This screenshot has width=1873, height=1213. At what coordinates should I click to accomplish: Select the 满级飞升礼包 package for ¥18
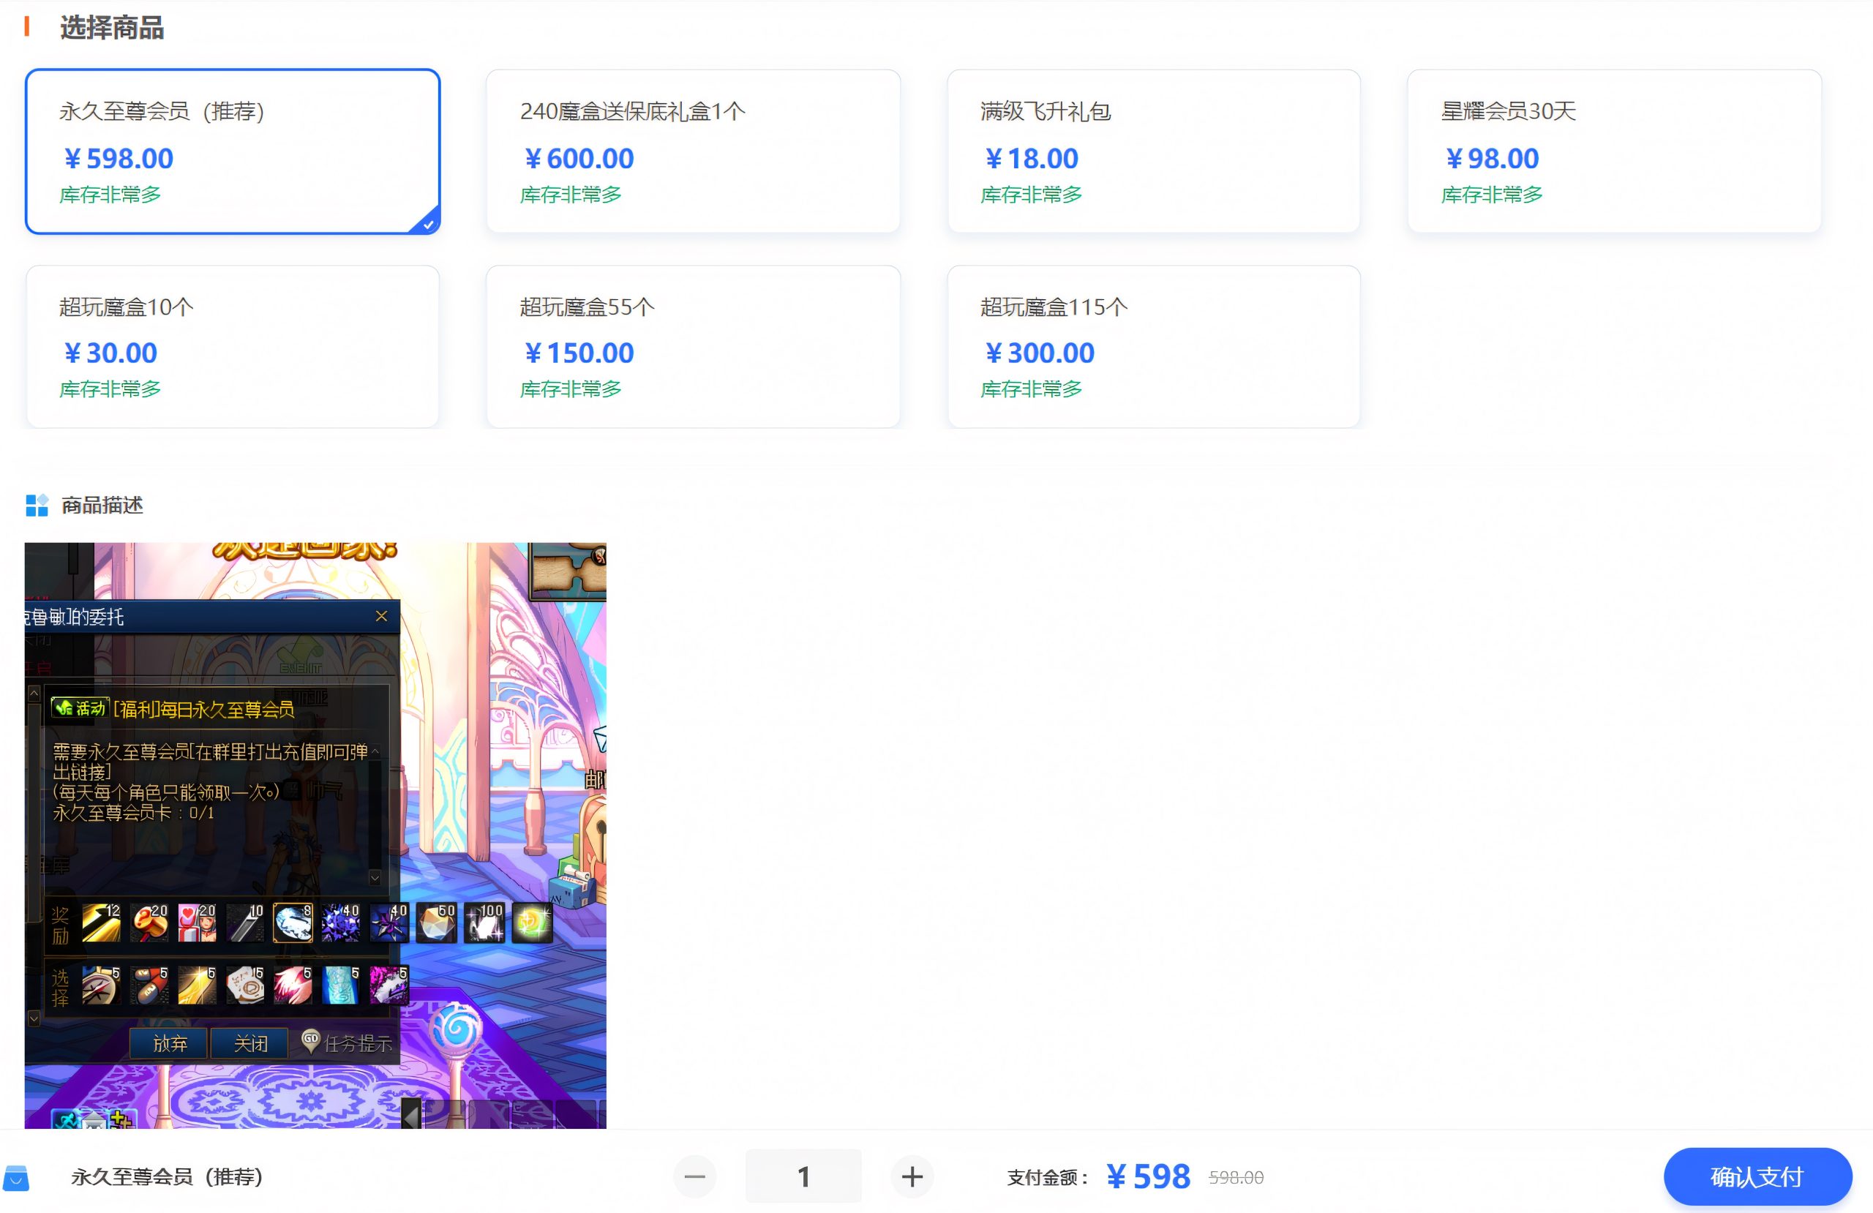click(1152, 151)
